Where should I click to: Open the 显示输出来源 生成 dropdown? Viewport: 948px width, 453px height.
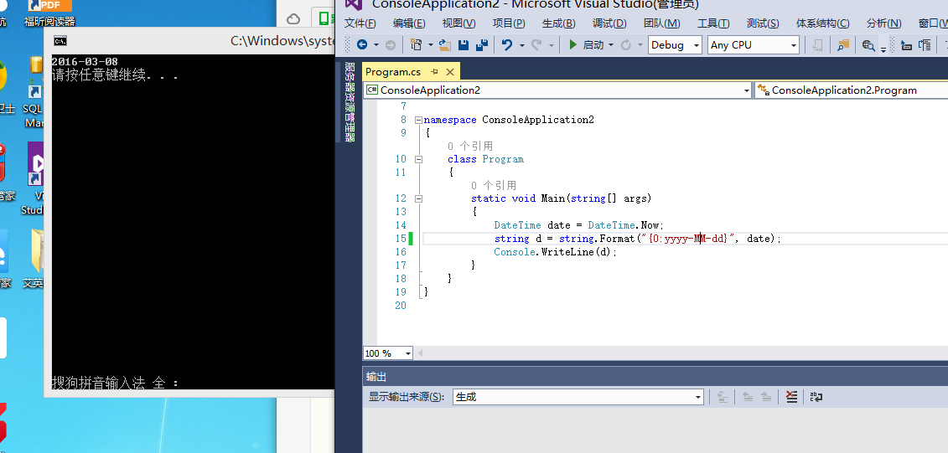point(578,397)
